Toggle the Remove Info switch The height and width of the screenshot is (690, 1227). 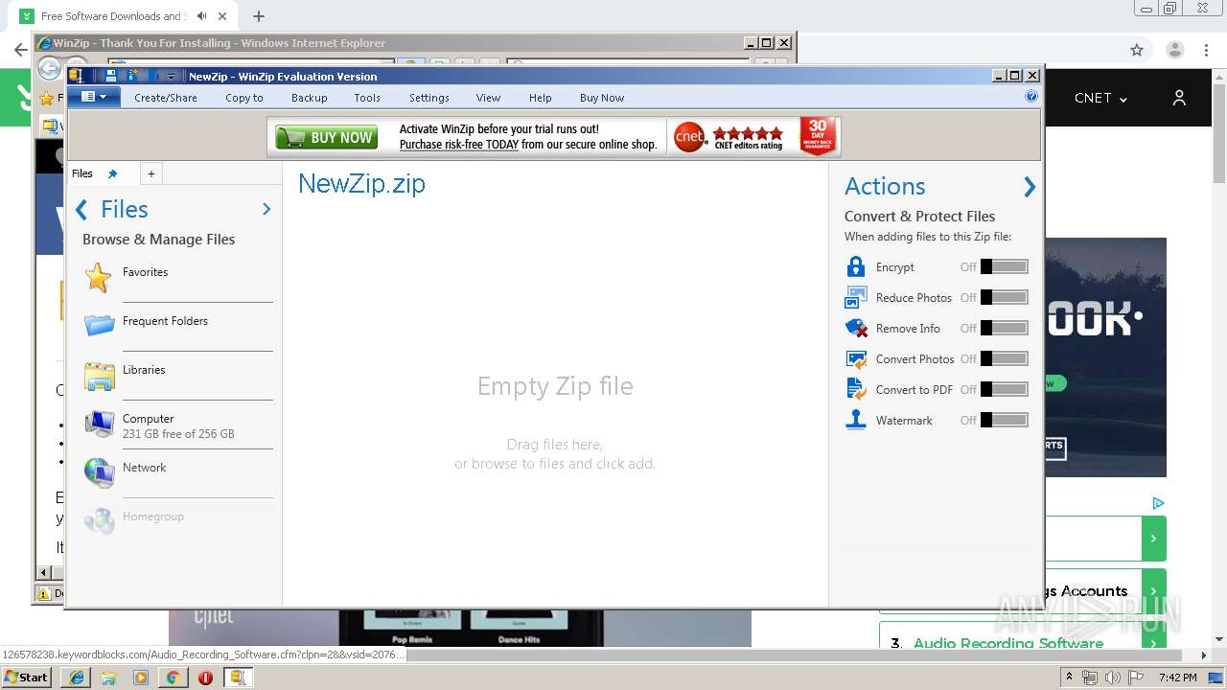tap(1004, 329)
